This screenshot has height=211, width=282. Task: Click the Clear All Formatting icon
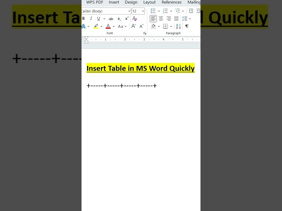(x=134, y=18)
